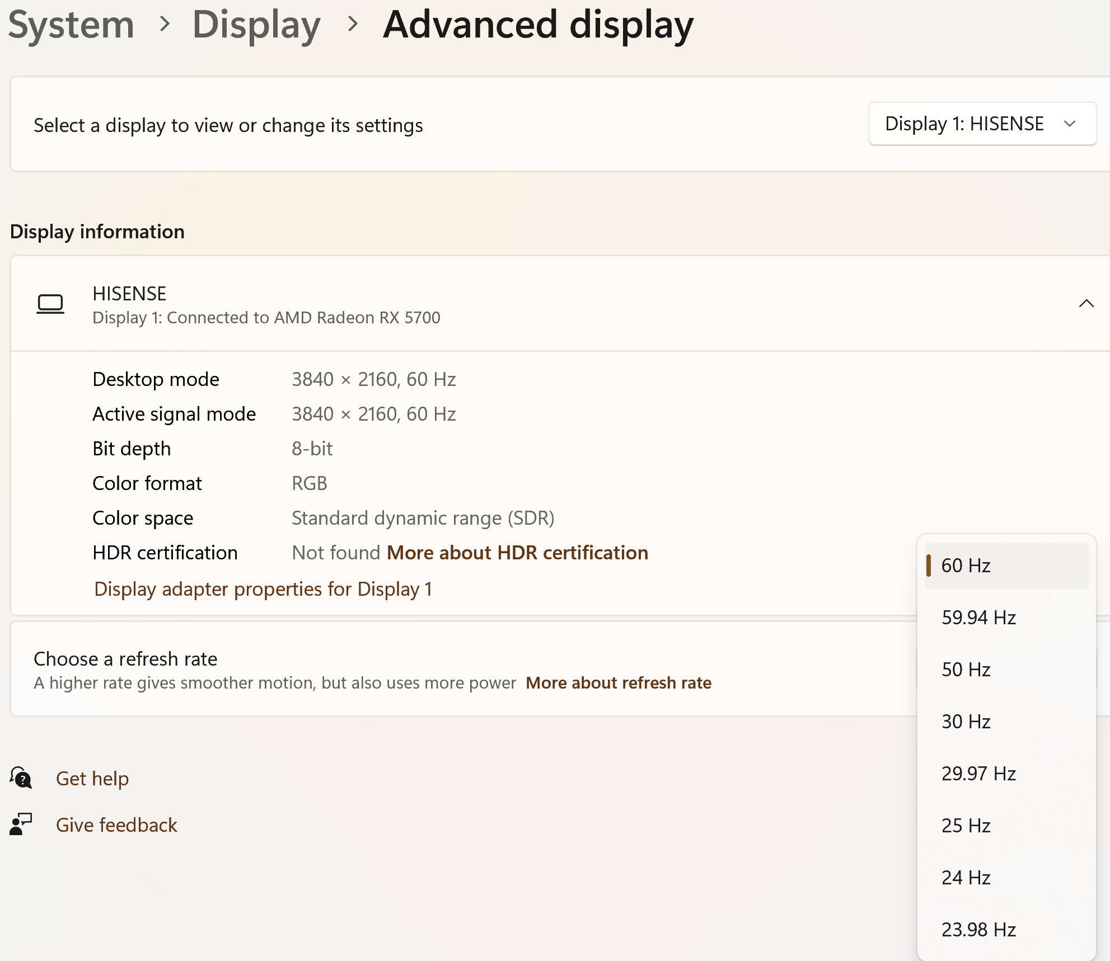Open More about HDR certification
The width and height of the screenshot is (1110, 961).
(517, 553)
